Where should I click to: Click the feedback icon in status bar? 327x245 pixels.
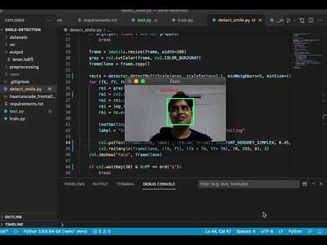(310, 231)
